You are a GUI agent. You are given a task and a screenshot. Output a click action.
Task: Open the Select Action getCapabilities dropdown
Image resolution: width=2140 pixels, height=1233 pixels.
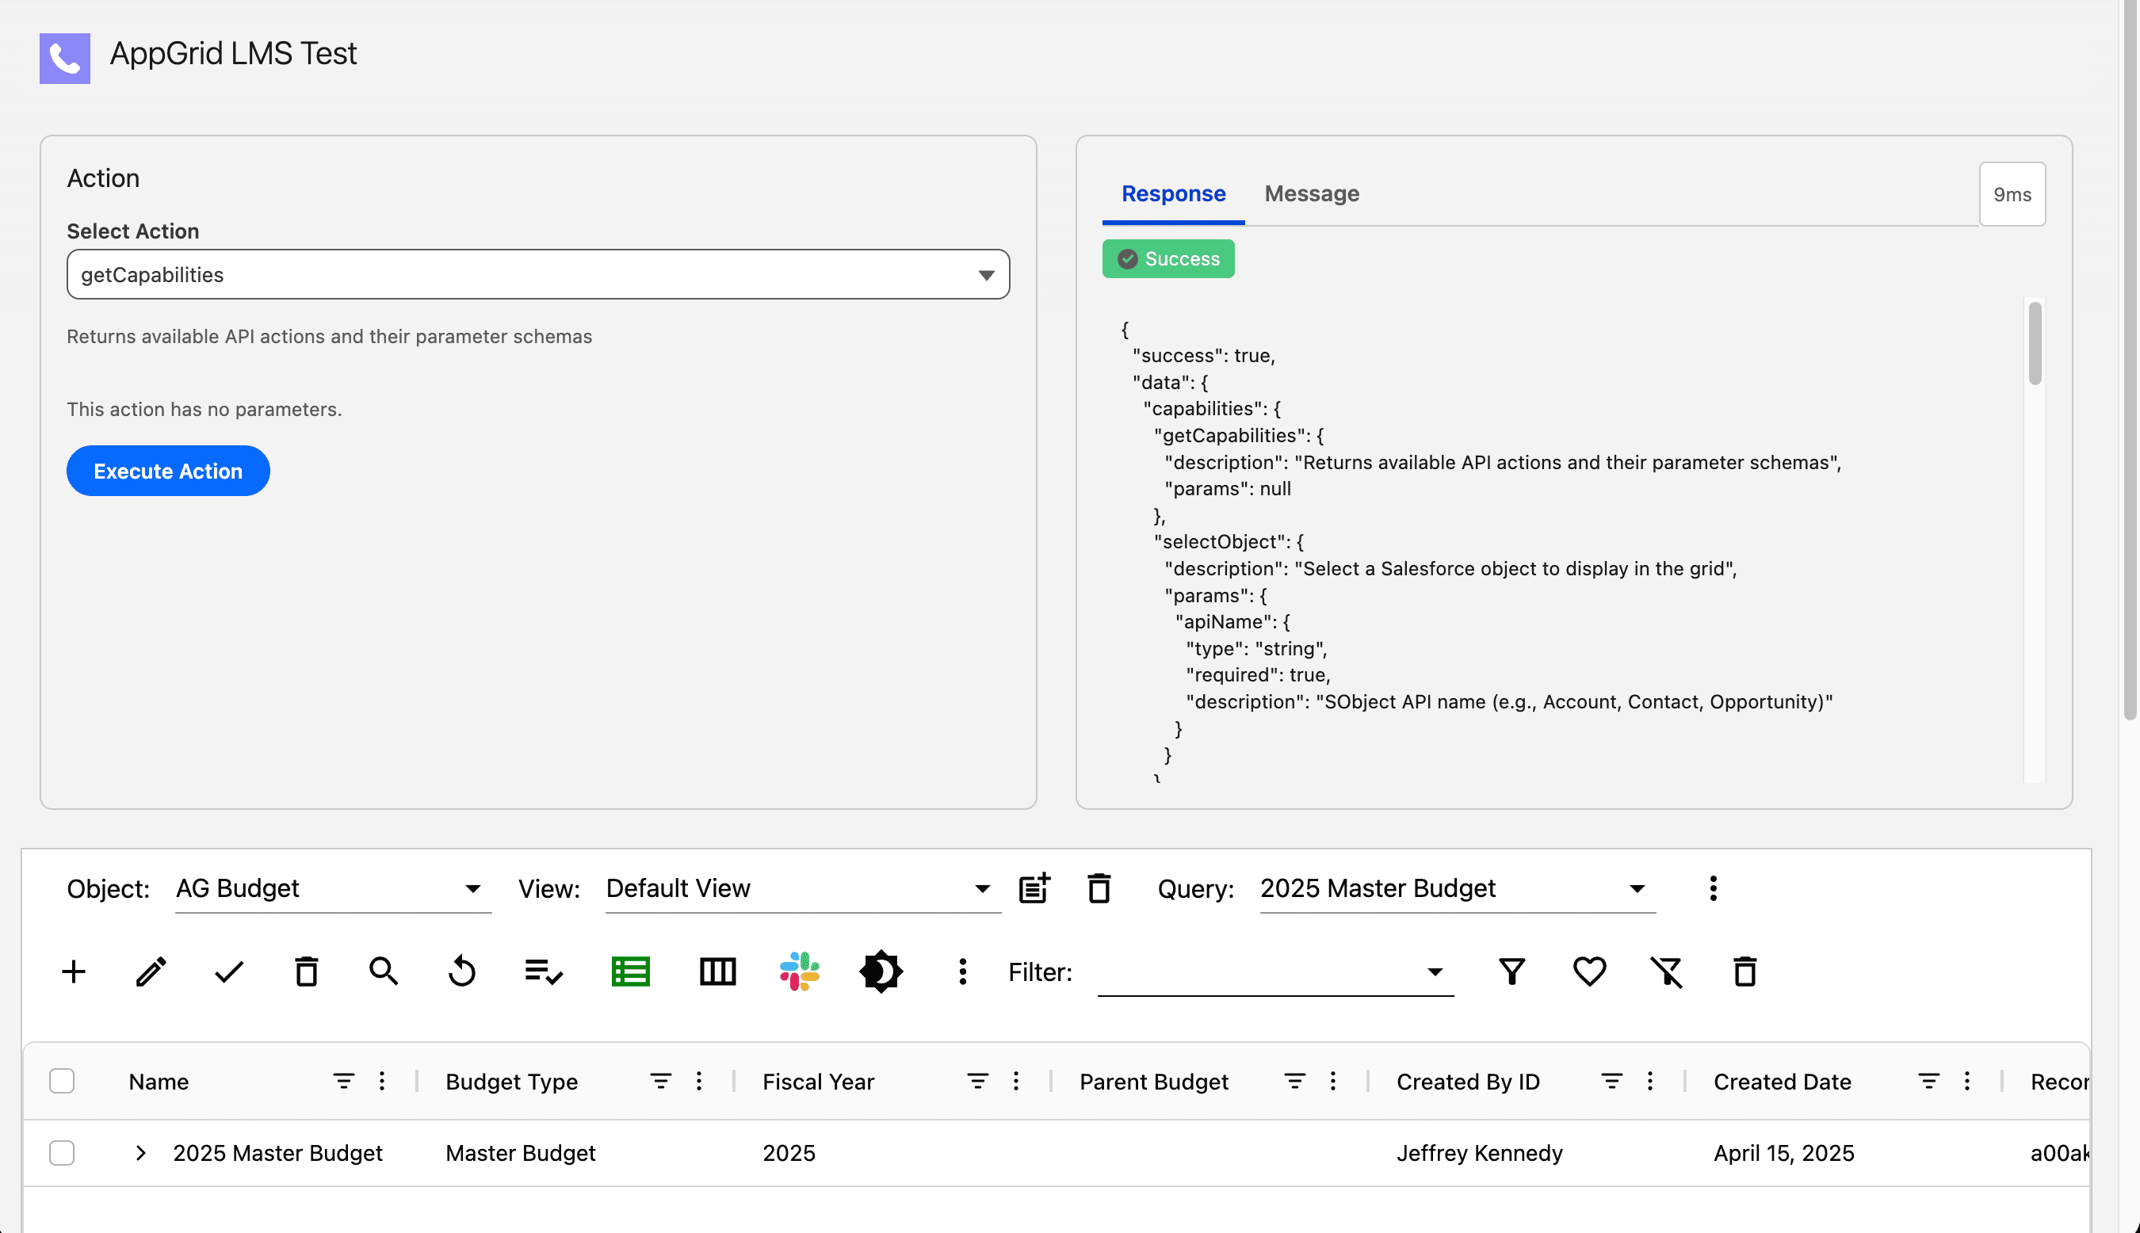[537, 274]
